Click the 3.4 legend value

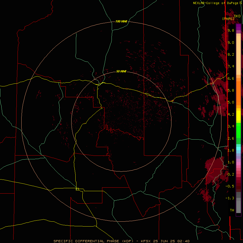tap(231, 126)
